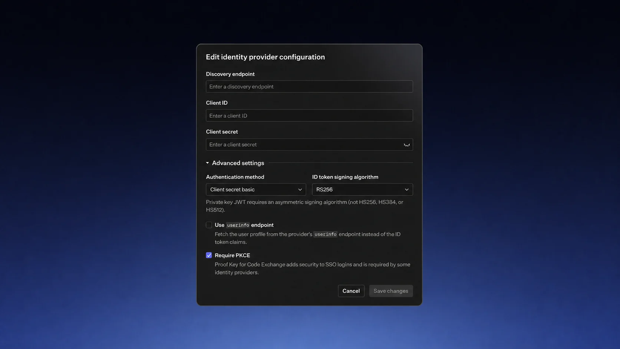Click the 'Require PKCE' label text

232,255
